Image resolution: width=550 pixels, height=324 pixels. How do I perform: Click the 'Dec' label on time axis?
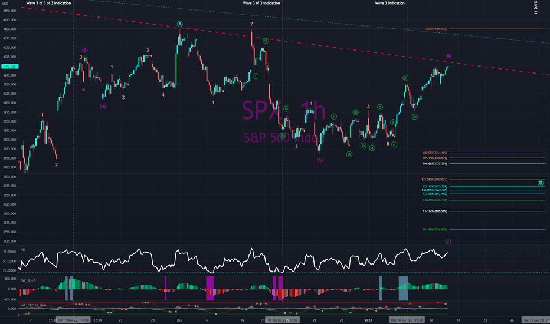click(x=179, y=320)
